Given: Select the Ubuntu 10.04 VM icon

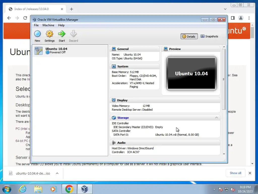Looking at the screenshot, I should 39,51.
